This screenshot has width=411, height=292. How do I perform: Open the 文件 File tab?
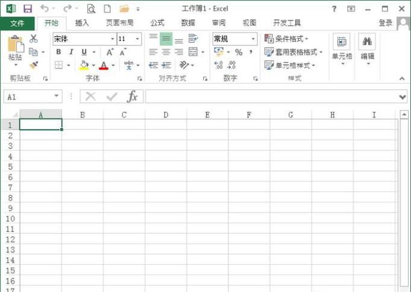17,23
